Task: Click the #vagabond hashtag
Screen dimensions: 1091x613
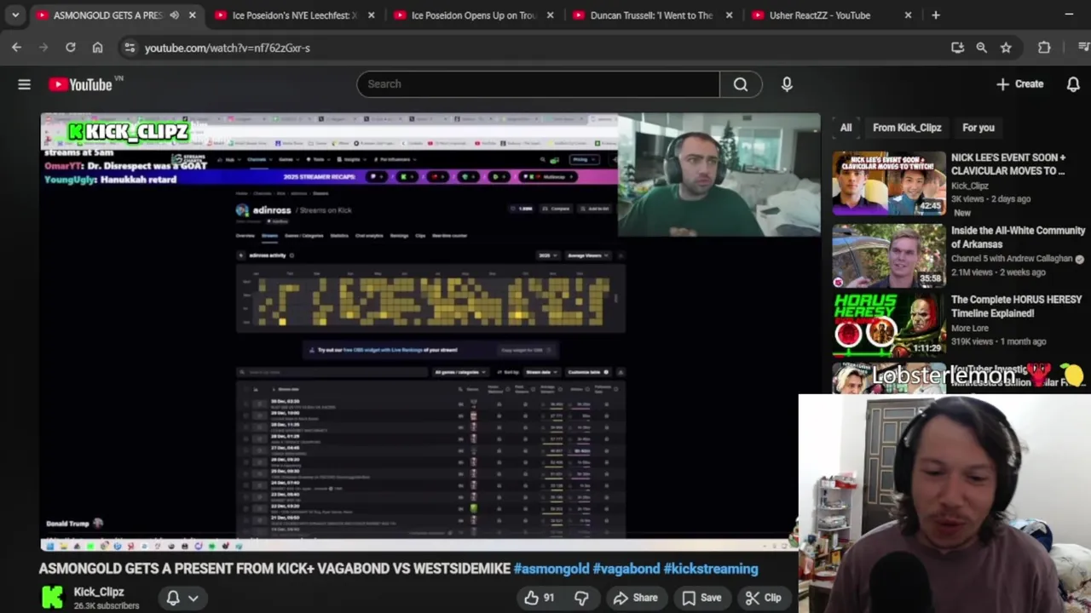Action: [x=626, y=569]
